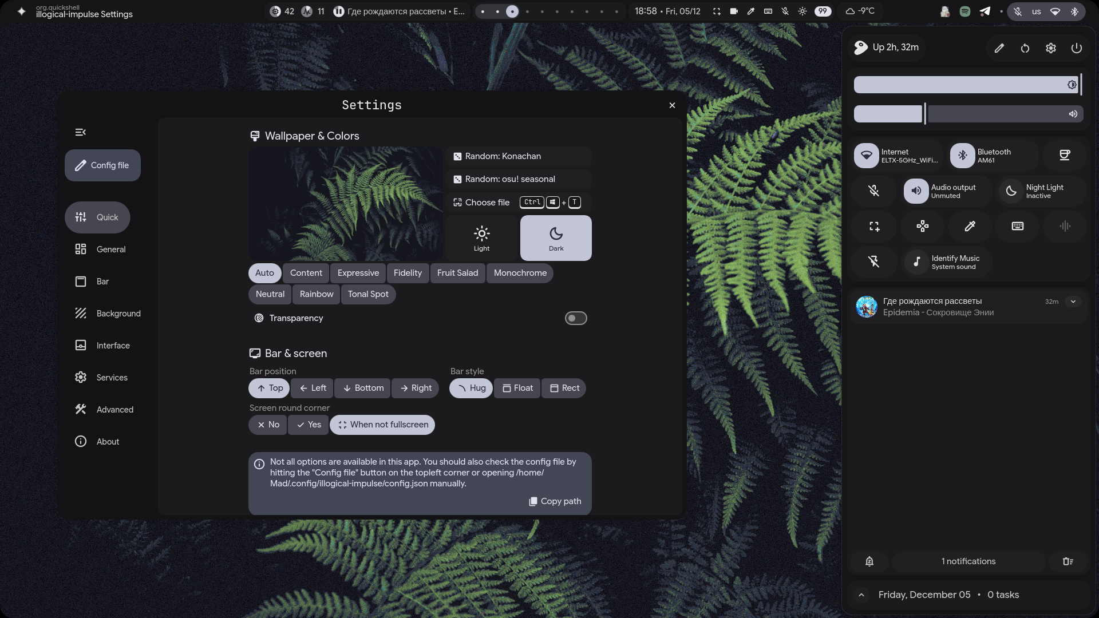Click the color picker eyedropper quick tile
The image size is (1099, 618).
(x=970, y=226)
